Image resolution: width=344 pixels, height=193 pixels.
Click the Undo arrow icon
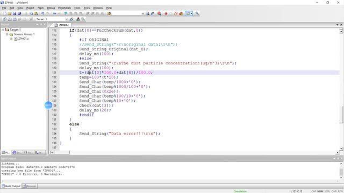(42, 14)
